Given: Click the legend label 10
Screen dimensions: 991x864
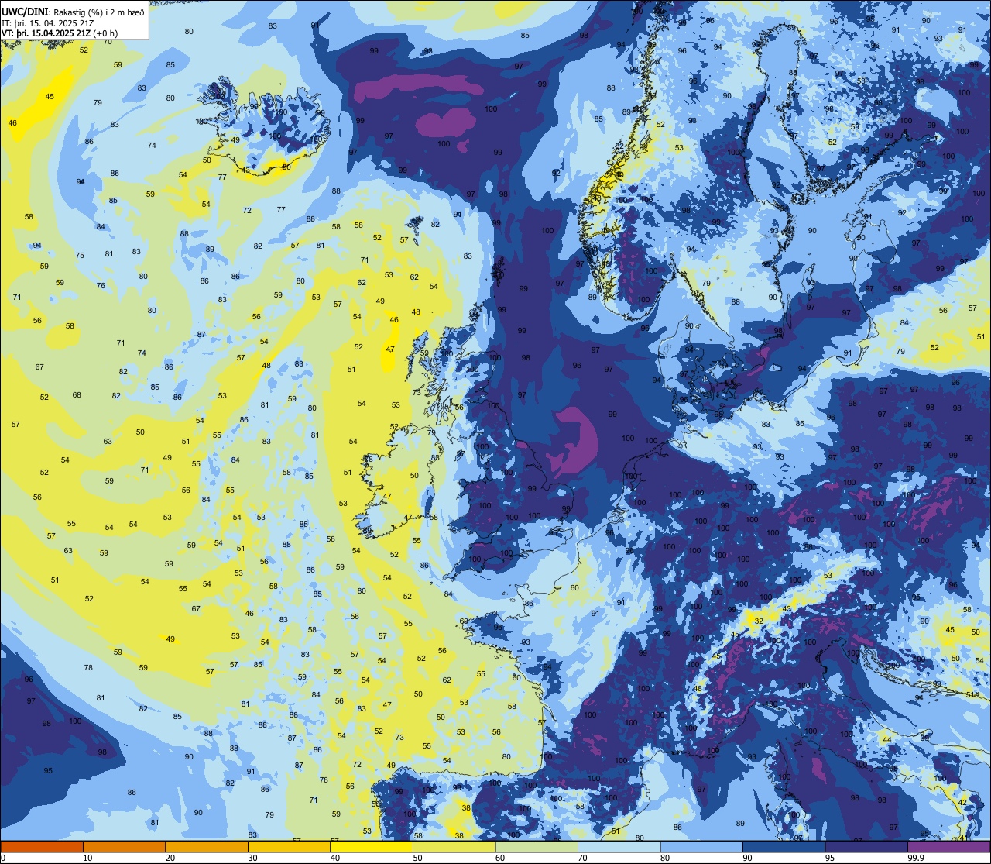Looking at the screenshot, I should 87,858.
